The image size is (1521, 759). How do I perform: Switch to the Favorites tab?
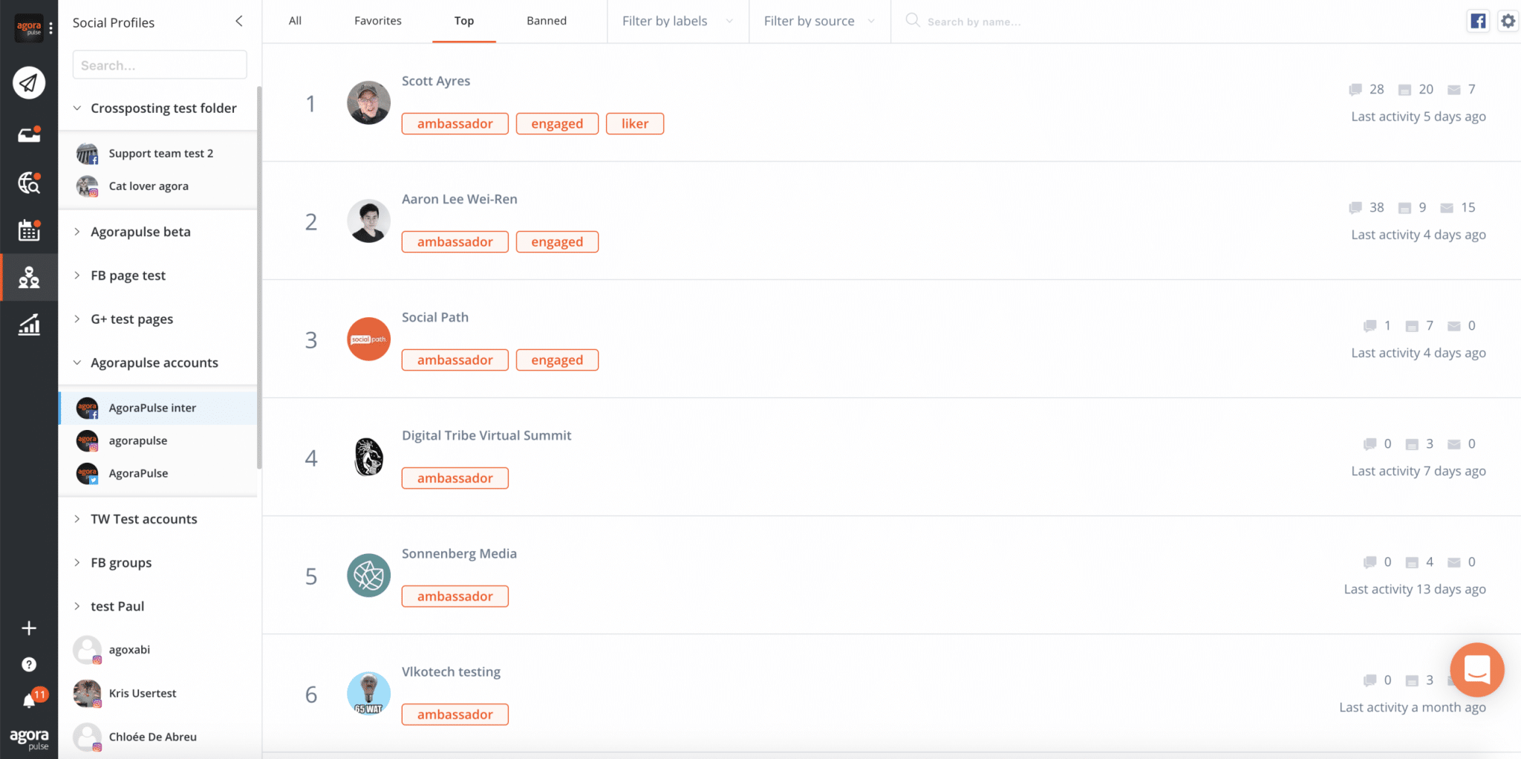(377, 21)
